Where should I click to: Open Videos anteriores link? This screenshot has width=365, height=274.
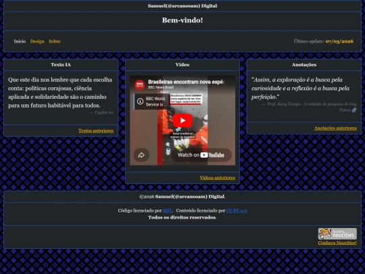point(218,178)
